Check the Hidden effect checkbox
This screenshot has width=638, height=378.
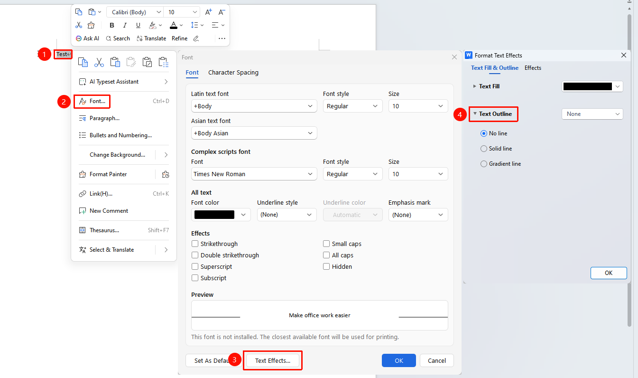point(326,266)
